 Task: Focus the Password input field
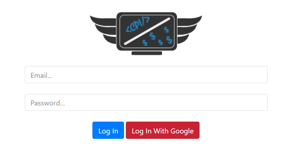coord(146,102)
